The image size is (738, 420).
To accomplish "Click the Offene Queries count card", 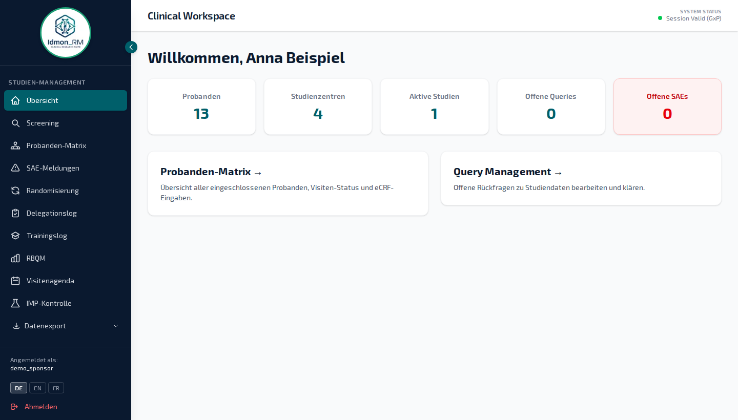I will click(x=551, y=107).
